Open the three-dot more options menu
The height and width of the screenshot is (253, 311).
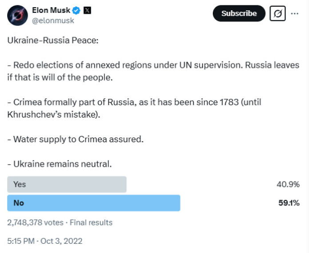(x=295, y=13)
